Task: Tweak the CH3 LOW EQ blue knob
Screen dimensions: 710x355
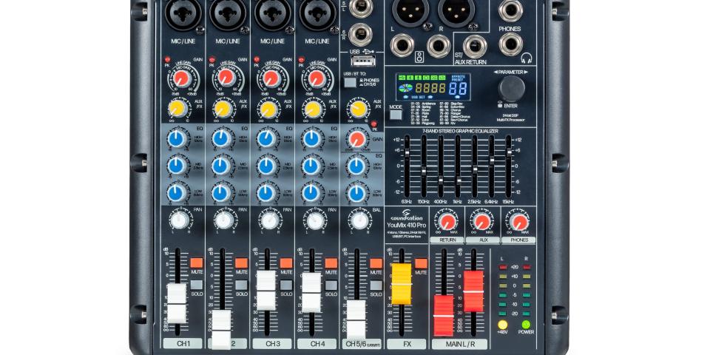Action: coord(266,193)
